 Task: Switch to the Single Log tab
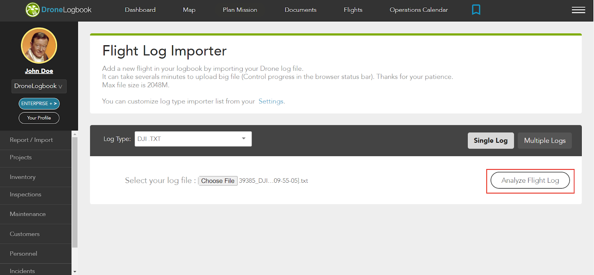pos(491,140)
